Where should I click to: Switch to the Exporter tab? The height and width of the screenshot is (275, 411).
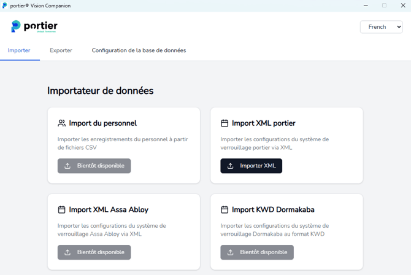coord(61,50)
